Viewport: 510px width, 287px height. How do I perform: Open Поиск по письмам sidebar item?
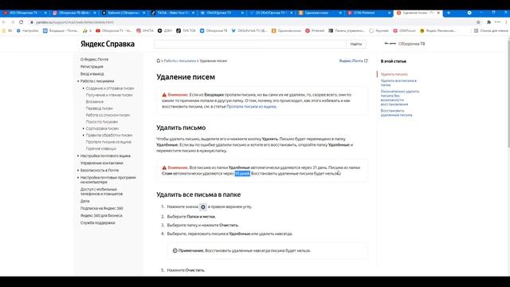[102, 122]
